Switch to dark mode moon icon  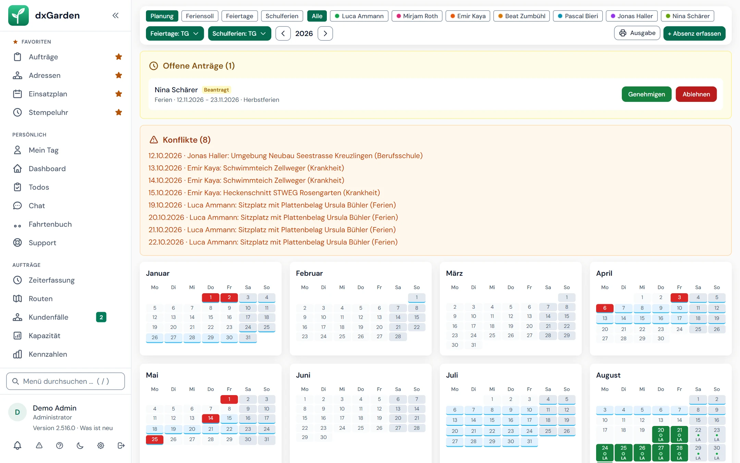pyautogui.click(x=80, y=446)
